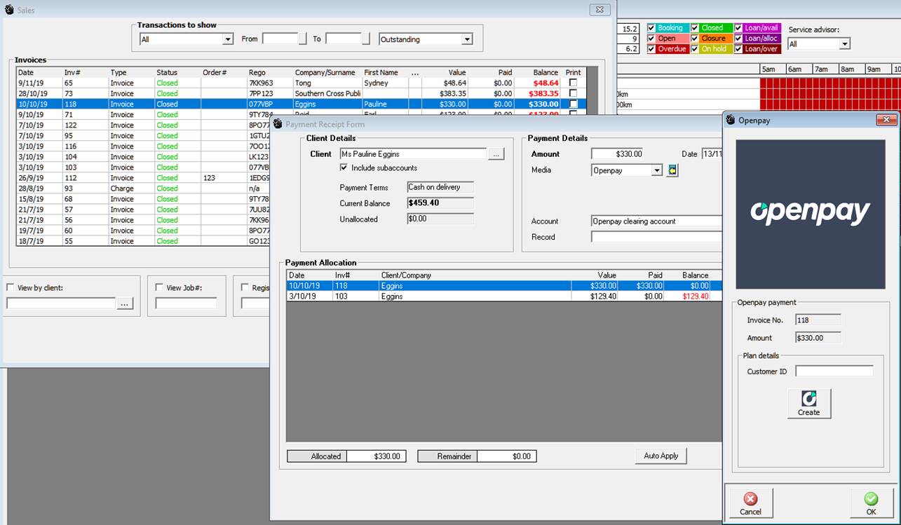Screen dimensions: 901x525
Task: Click the Client/Company header in Payment Allocation
Action: pos(474,275)
